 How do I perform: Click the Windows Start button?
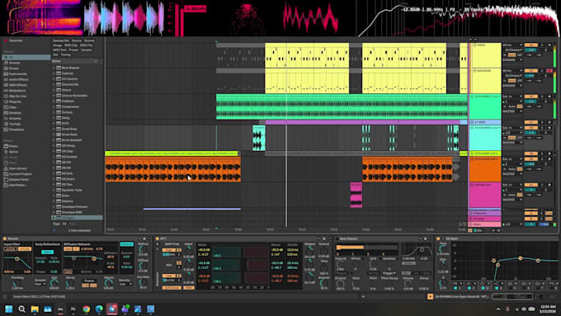tap(8, 309)
